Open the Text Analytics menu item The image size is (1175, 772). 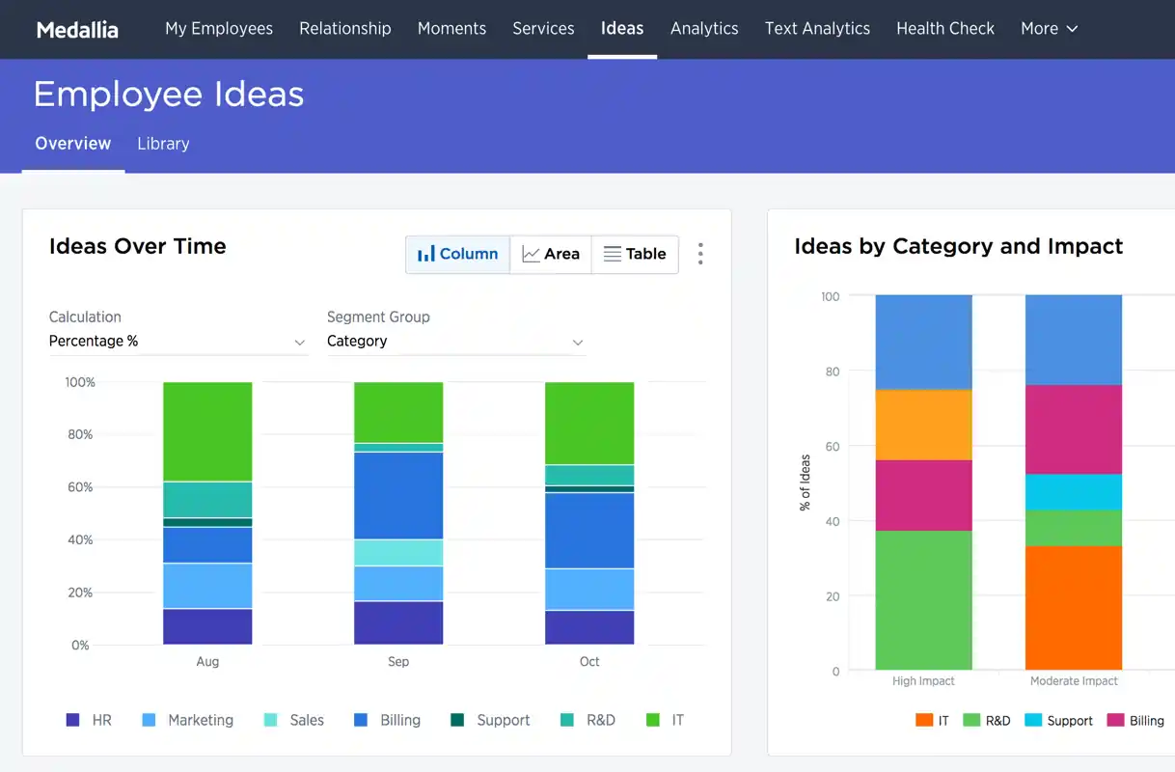[817, 29]
